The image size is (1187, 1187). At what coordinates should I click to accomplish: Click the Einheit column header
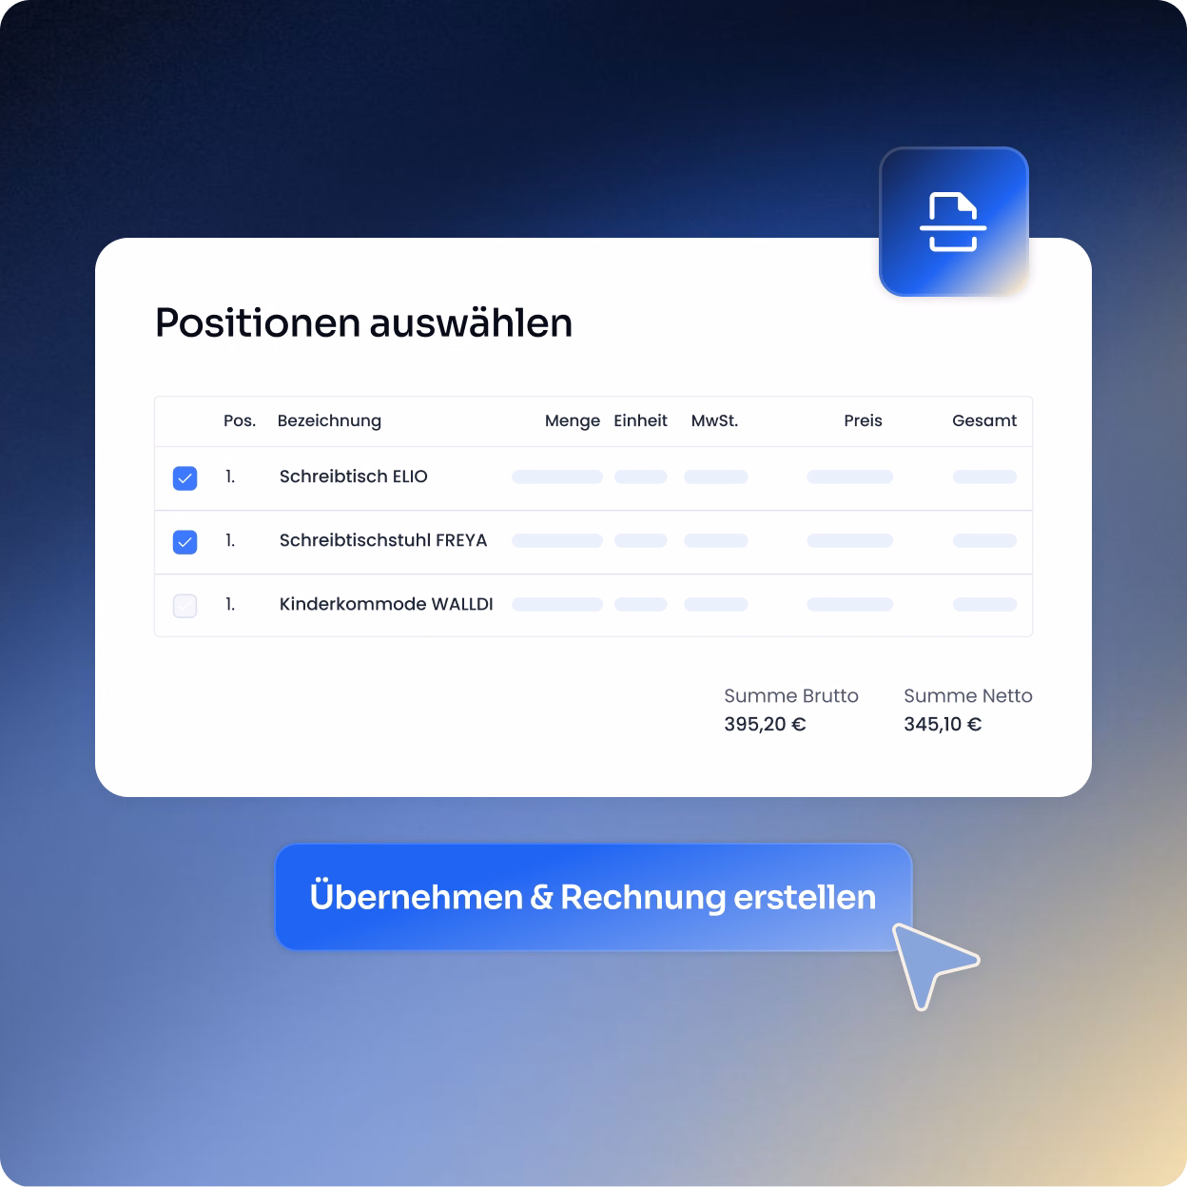(640, 420)
